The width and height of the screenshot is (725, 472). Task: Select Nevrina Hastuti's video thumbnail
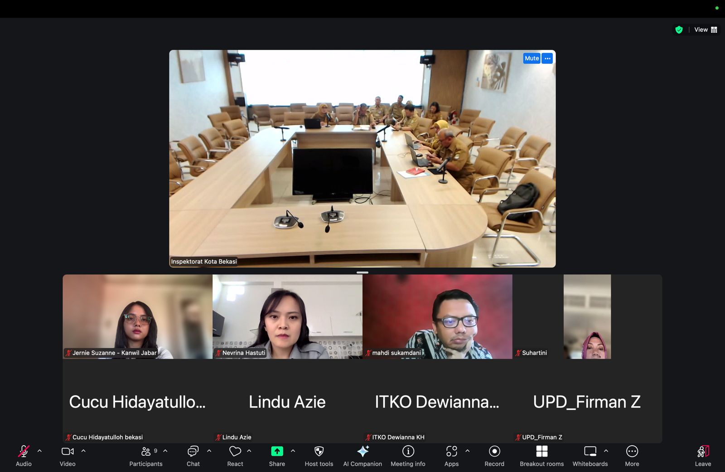287,316
